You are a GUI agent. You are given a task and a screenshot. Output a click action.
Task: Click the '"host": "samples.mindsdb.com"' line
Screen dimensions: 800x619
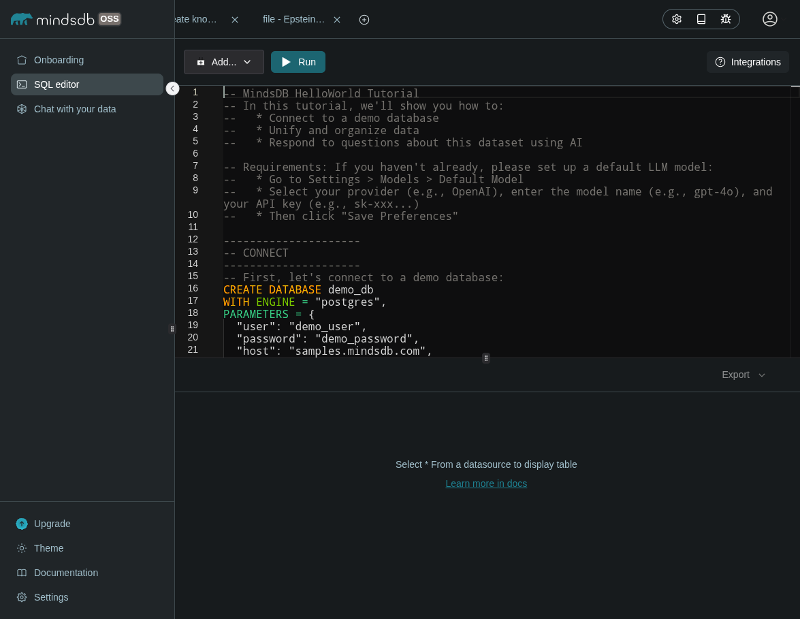click(335, 351)
